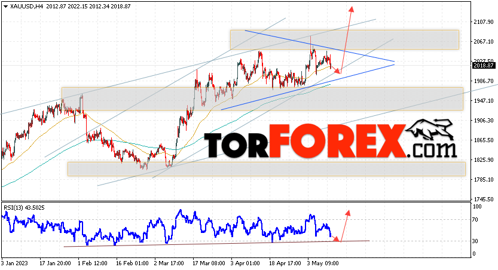Select the 1947.10 price axis label

(484, 101)
